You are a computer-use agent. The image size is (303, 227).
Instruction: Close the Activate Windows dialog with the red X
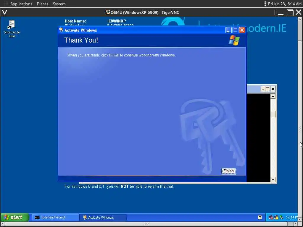click(x=242, y=30)
